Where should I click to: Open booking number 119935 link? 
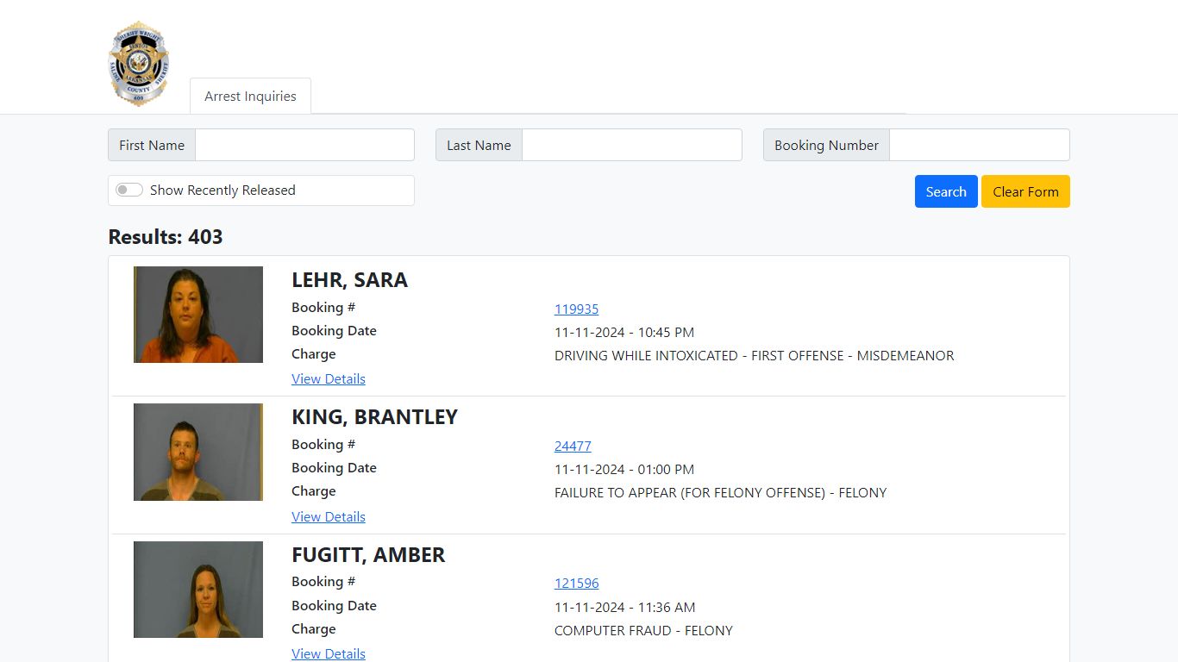[x=576, y=309]
